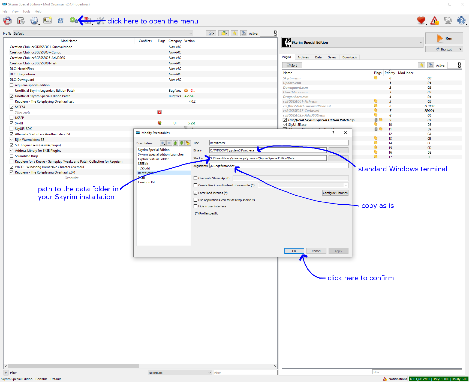Click the remove executable minus icon
Viewport: 469px width, 382px height.
169,143
